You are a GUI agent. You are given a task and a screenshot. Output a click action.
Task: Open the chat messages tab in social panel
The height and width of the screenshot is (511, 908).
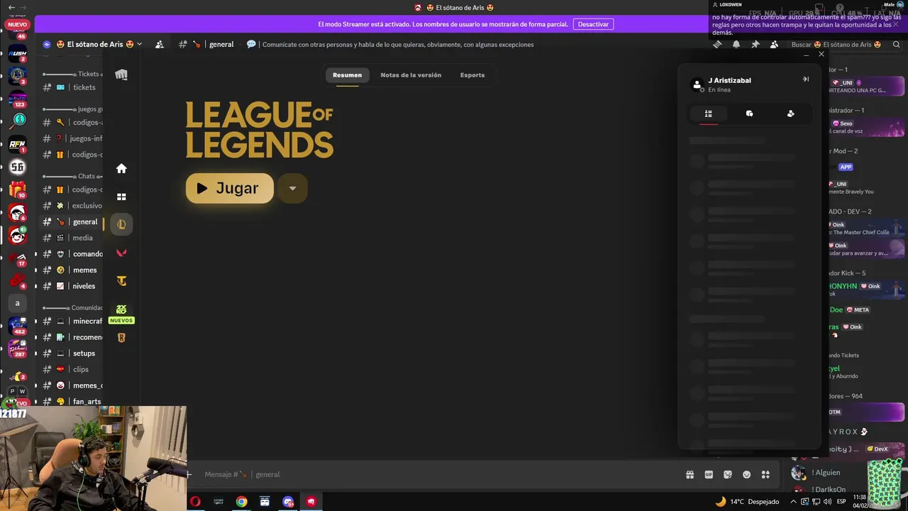pos(749,114)
